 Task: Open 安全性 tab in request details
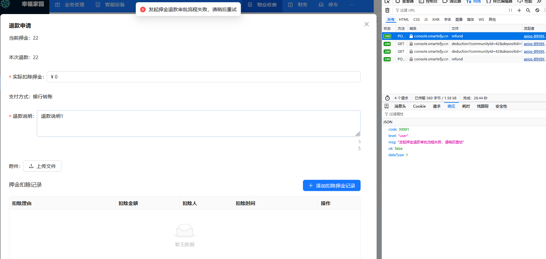(x=501, y=106)
